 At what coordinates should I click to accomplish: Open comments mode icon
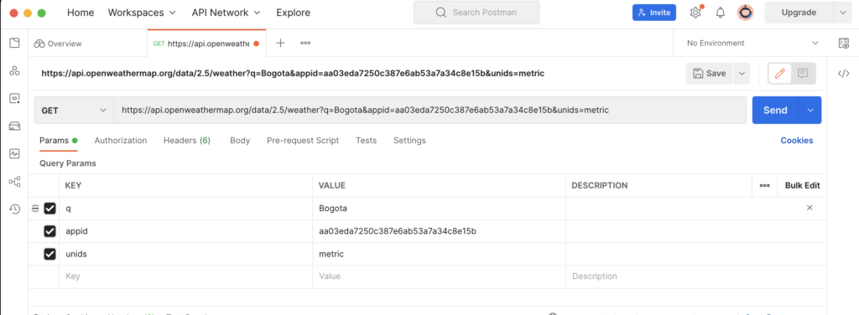(803, 73)
